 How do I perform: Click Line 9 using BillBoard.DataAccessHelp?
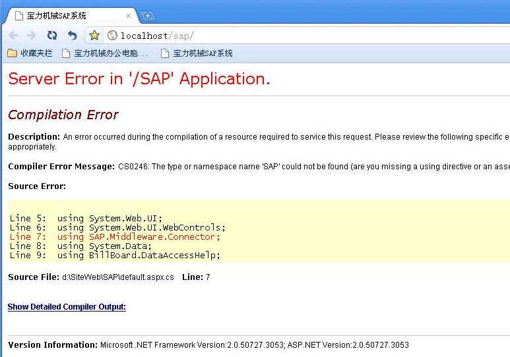click(x=115, y=255)
